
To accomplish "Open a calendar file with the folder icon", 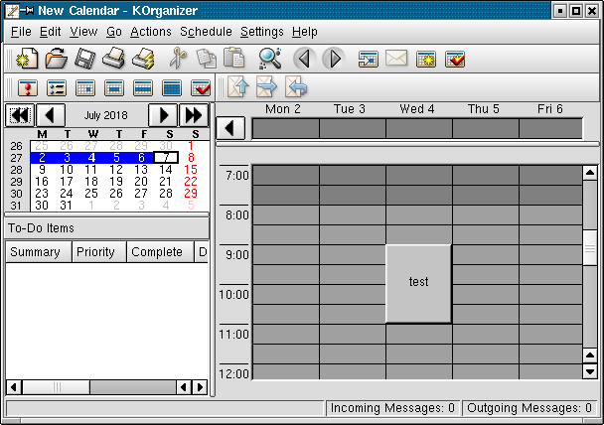I will pyautogui.click(x=57, y=59).
